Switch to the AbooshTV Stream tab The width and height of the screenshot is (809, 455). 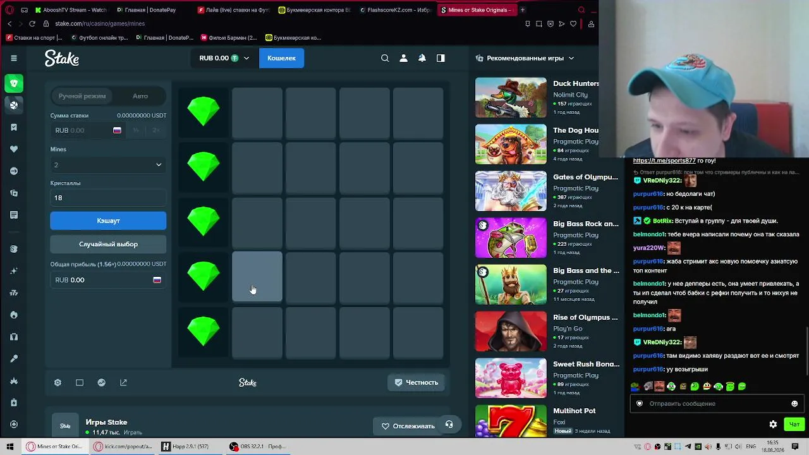pyautogui.click(x=71, y=10)
